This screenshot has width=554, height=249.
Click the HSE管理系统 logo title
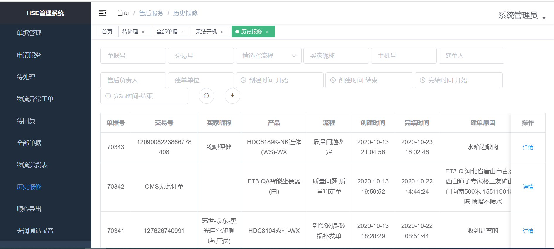(x=45, y=13)
